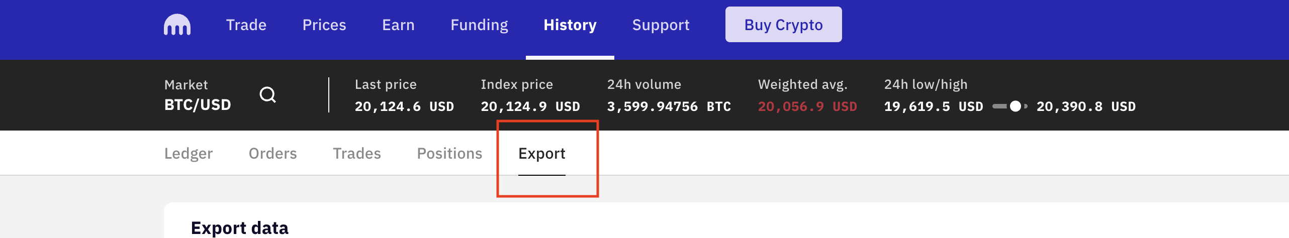Click the Kraken logo icon
The height and width of the screenshot is (238, 1289).
[177, 25]
